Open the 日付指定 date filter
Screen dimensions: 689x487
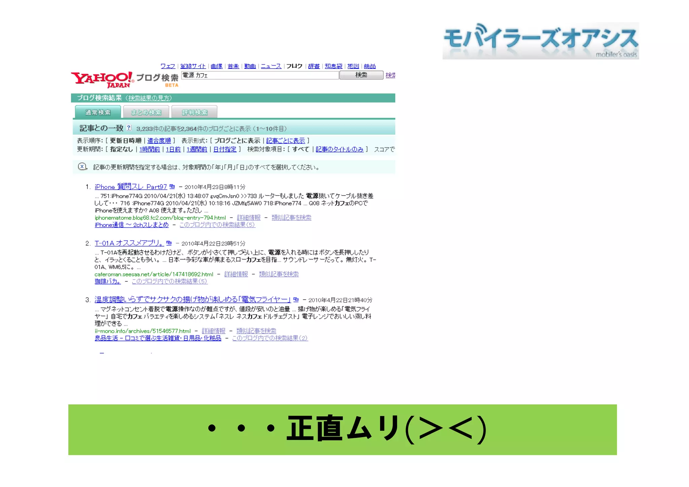[x=225, y=149]
